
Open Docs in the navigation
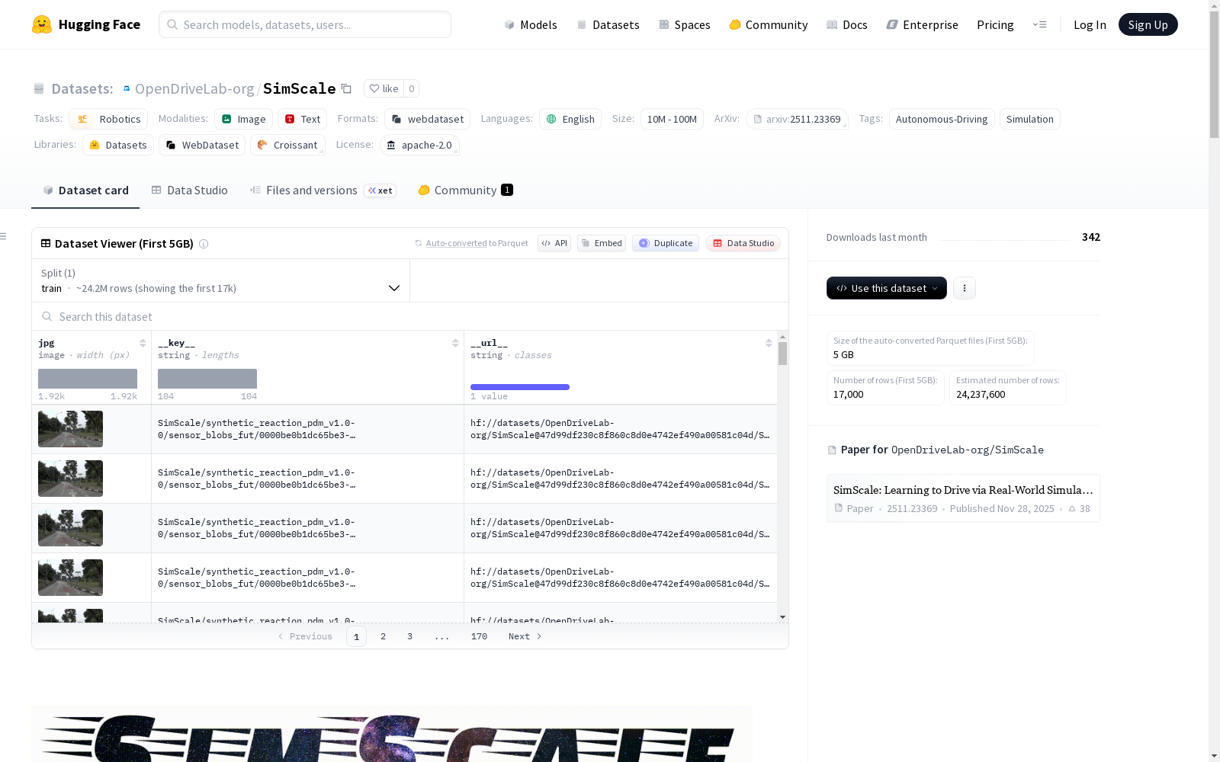[847, 24]
